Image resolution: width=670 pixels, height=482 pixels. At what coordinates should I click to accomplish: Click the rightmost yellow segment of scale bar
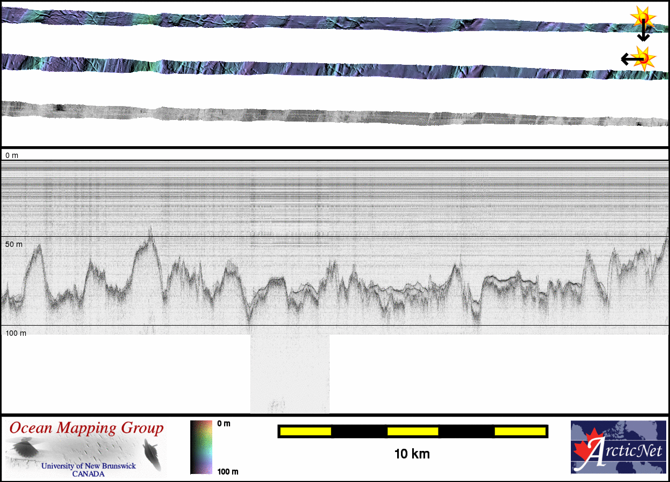(x=519, y=431)
